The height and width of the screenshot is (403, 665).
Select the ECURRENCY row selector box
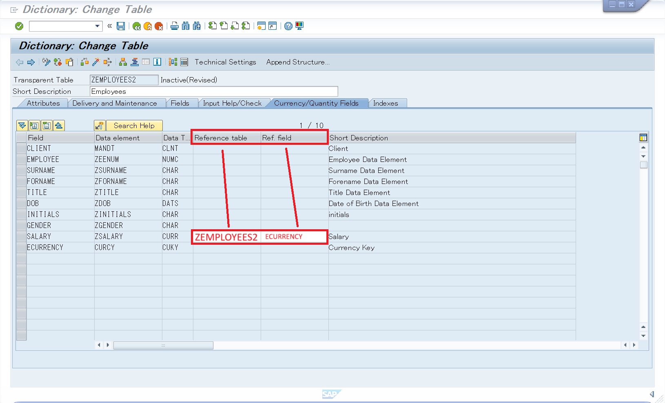coord(21,248)
